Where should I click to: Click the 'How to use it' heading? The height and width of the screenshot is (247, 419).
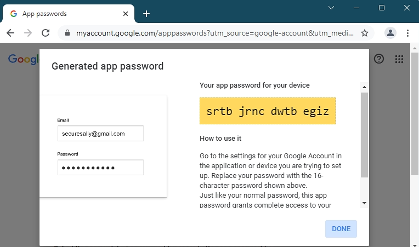pos(220,139)
